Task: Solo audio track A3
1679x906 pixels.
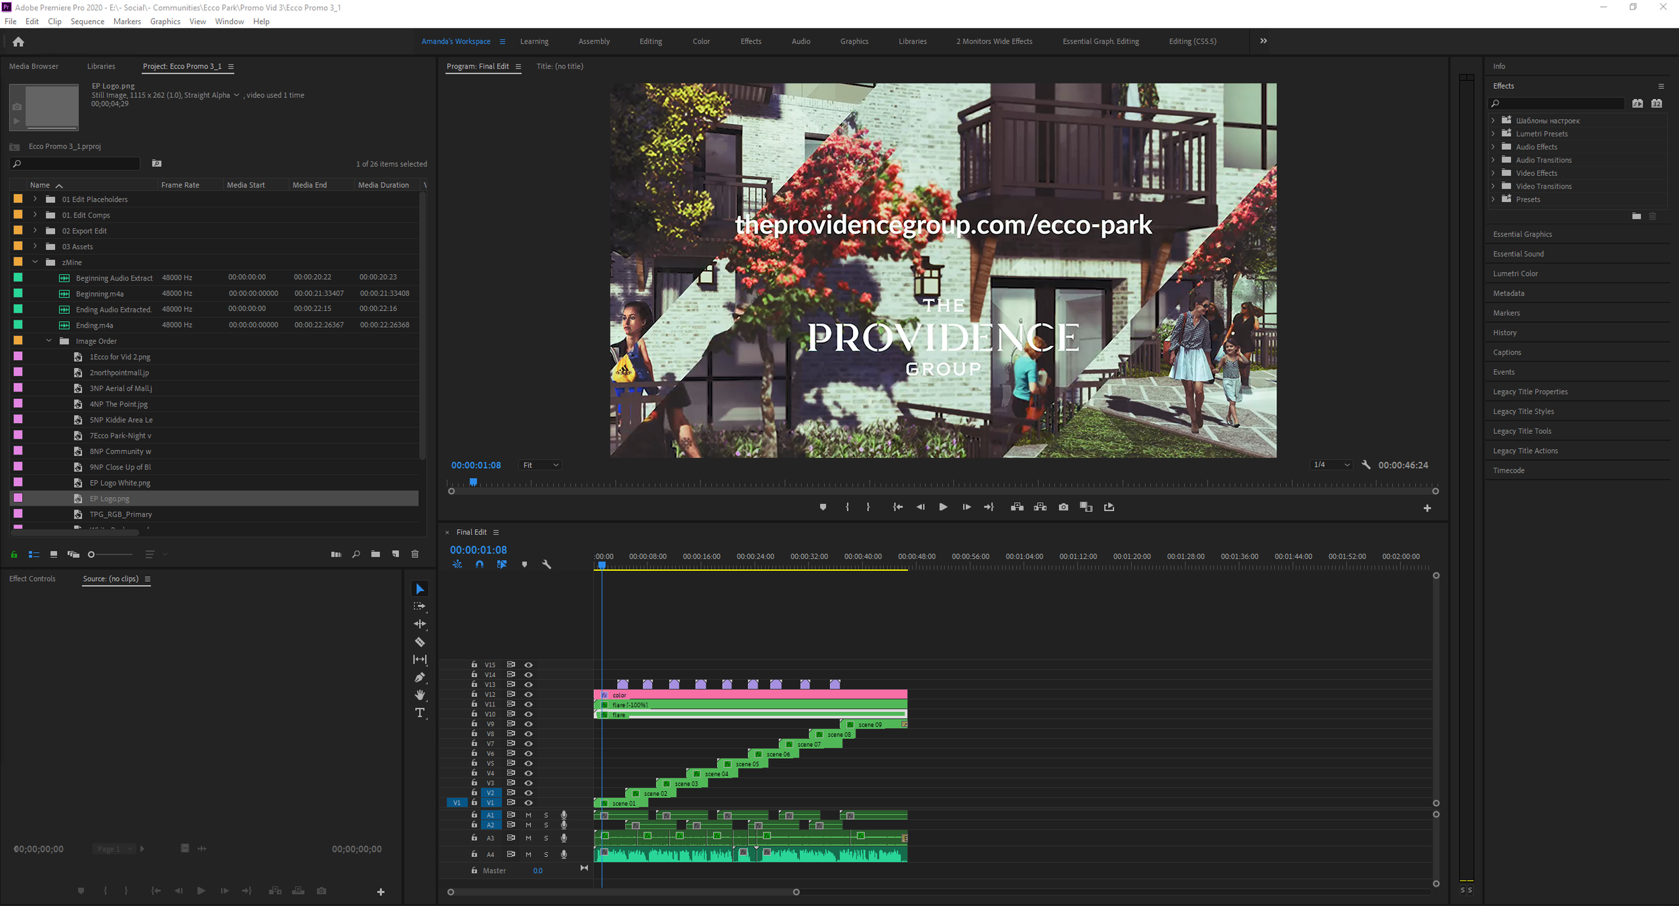Action: pyautogui.click(x=546, y=838)
